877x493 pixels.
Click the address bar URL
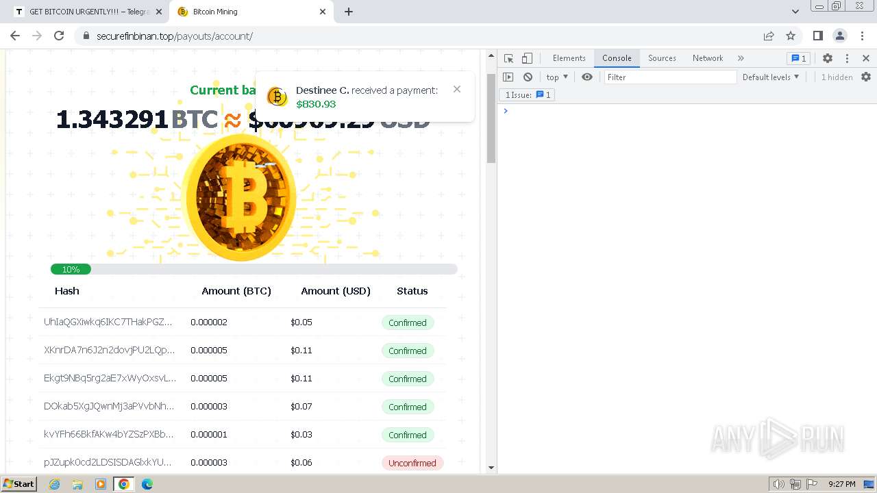pos(175,36)
